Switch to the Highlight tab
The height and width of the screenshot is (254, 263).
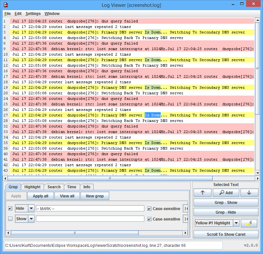pos(32,187)
